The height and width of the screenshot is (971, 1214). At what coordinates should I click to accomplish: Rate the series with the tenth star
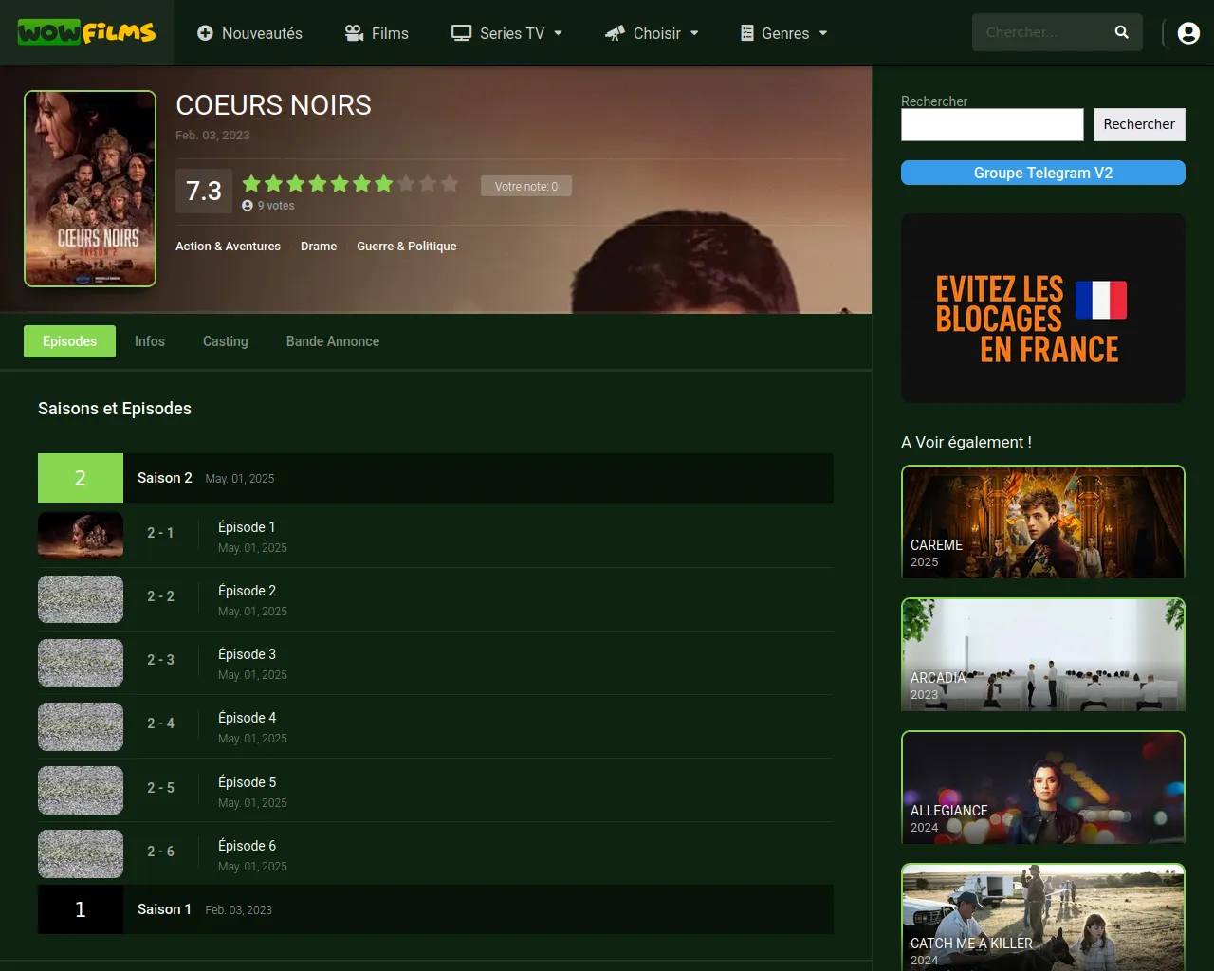(450, 184)
